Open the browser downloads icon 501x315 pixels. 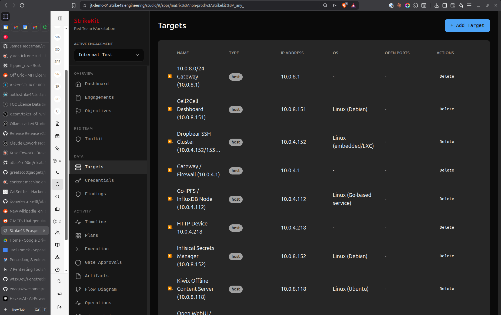point(436,5)
